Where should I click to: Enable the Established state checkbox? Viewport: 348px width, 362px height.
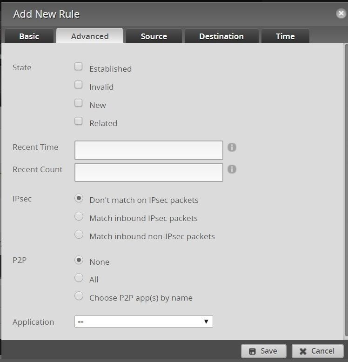pyautogui.click(x=79, y=67)
